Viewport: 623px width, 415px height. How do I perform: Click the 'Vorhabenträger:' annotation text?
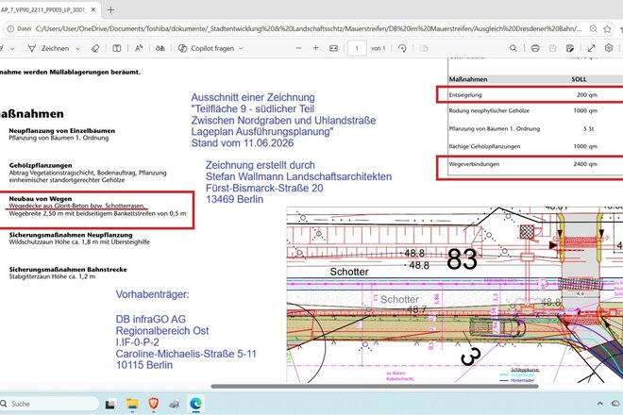coord(153,294)
